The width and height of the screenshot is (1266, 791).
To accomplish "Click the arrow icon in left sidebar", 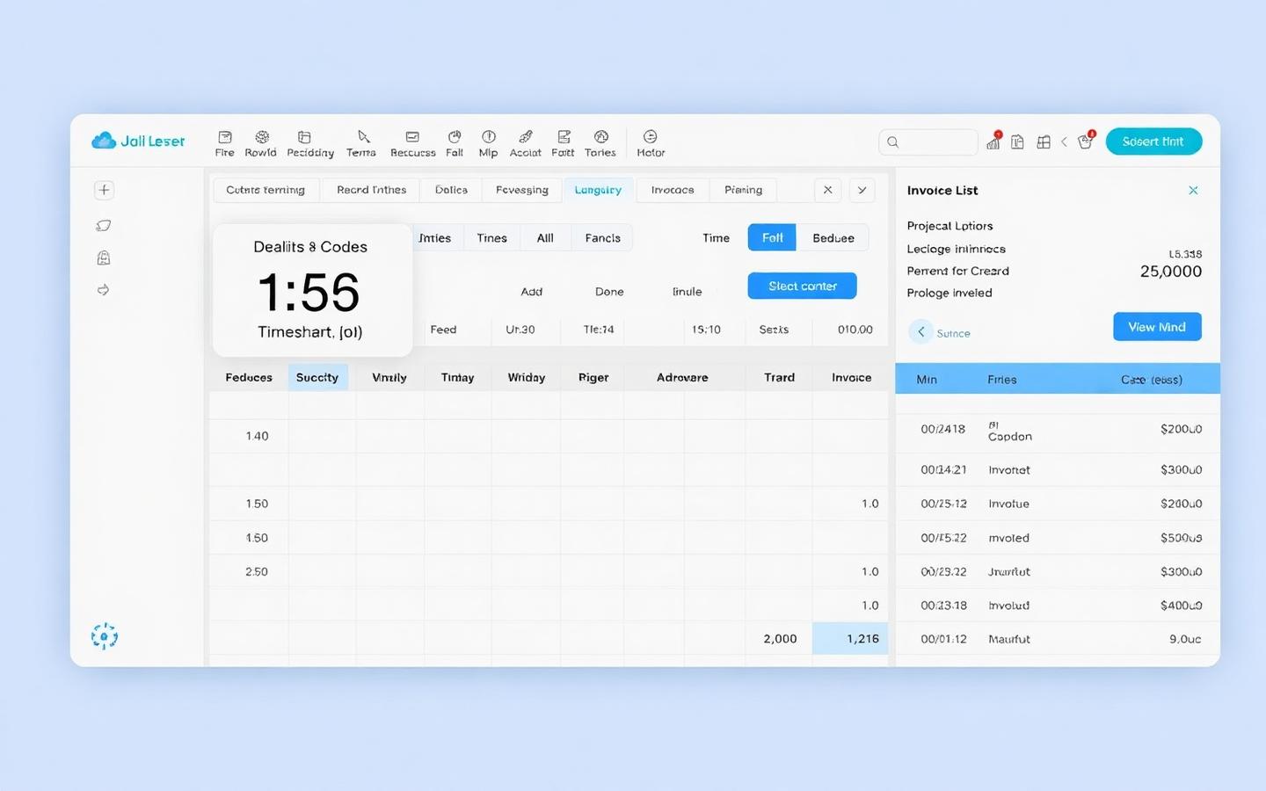I will [x=104, y=290].
